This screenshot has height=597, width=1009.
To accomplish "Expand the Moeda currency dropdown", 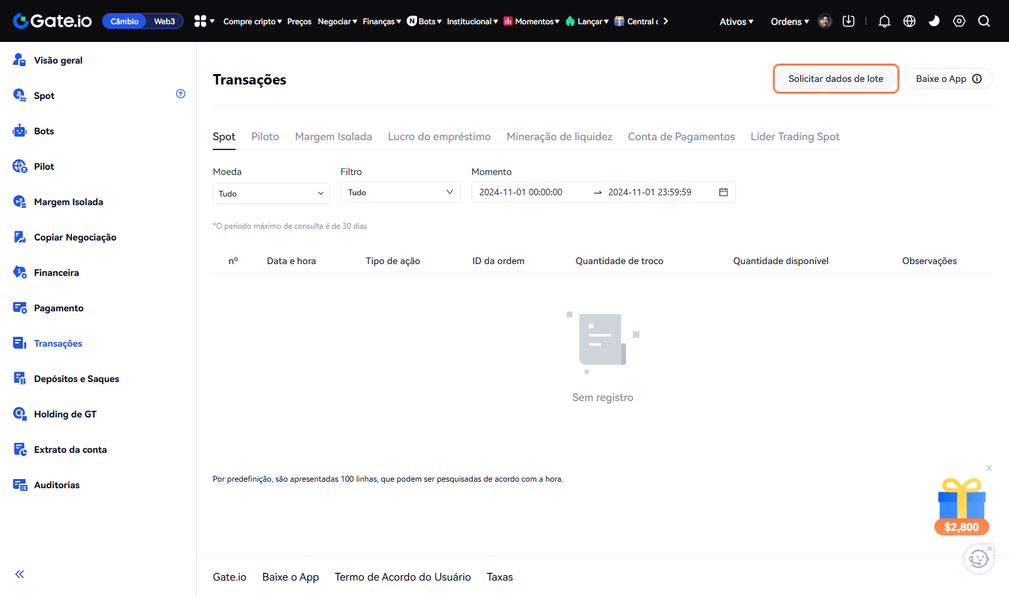I will [x=271, y=193].
